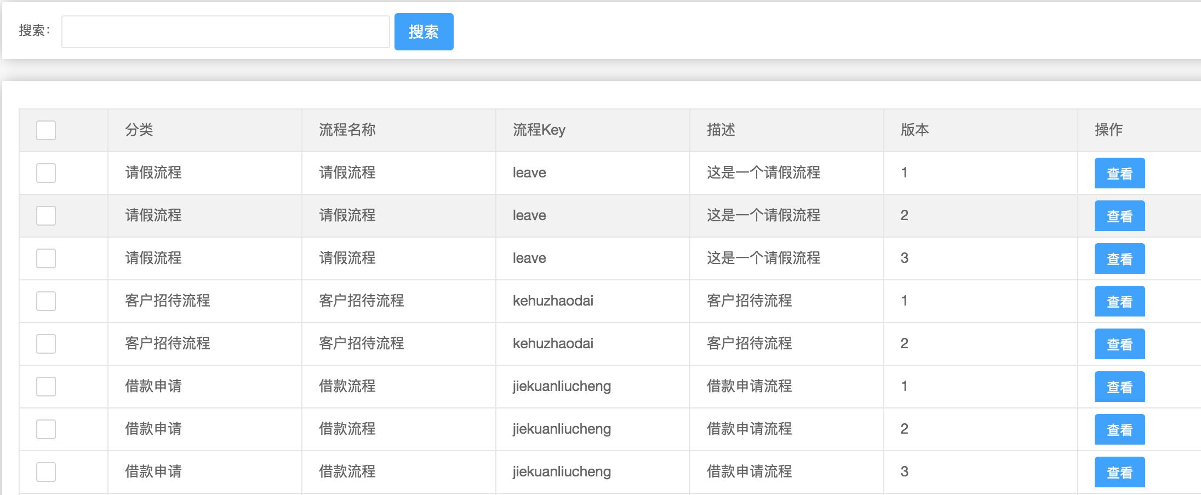Click jiekuanliucheng key in version 1 row
Viewport: 1201px width, 495px height.
pyautogui.click(x=562, y=387)
